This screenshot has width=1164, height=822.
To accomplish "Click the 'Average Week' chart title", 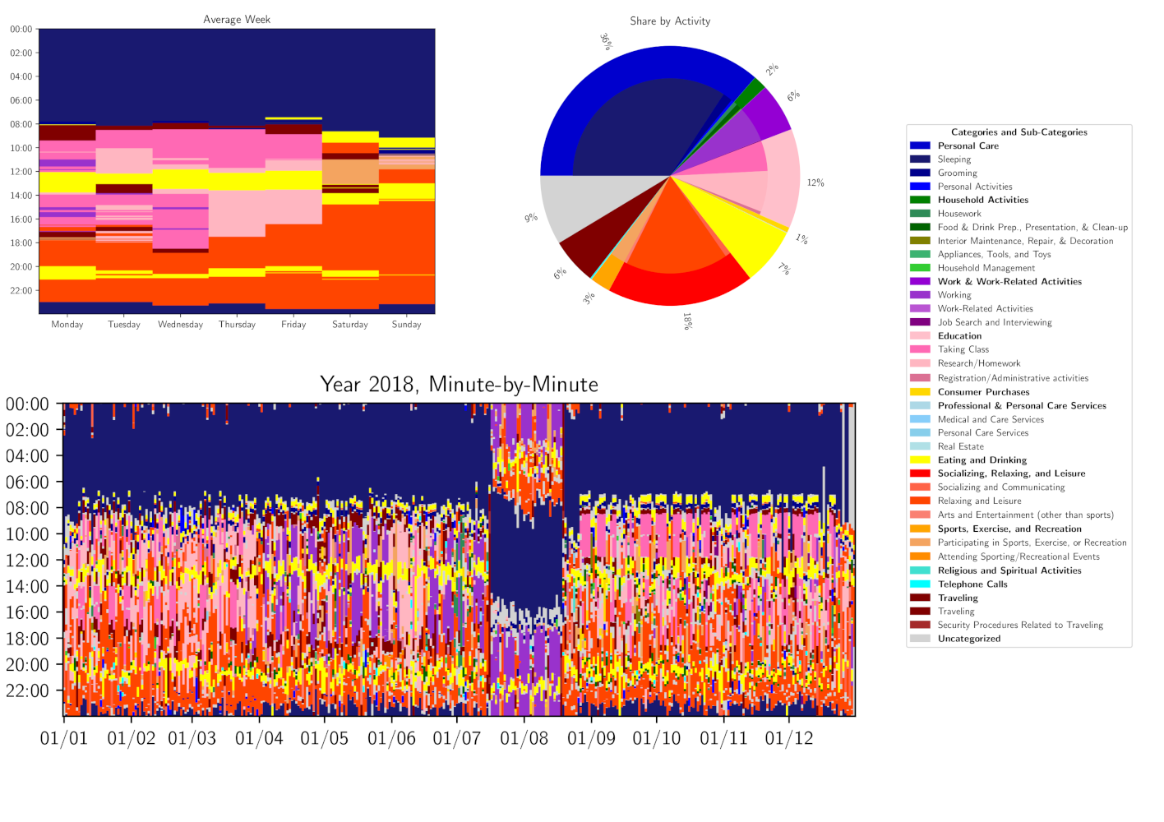I will pos(237,20).
